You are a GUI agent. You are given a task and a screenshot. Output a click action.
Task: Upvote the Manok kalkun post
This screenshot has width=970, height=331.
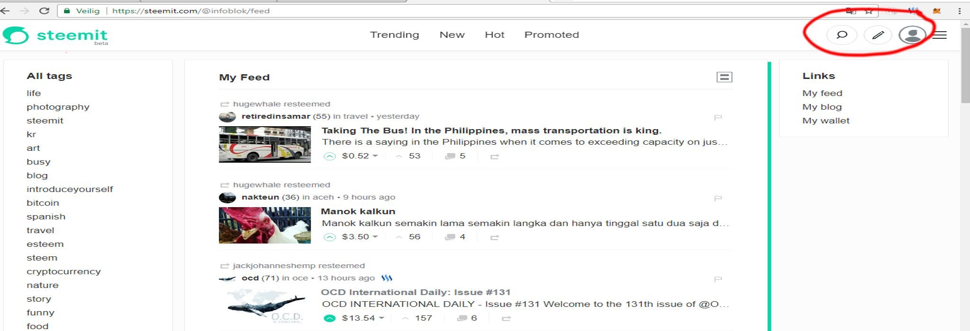coord(329,237)
